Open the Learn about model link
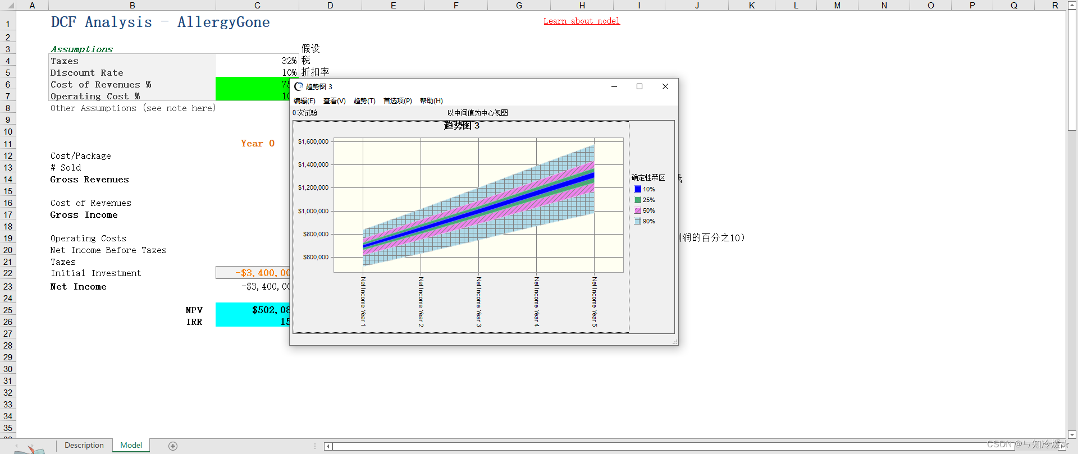The width and height of the screenshot is (1078, 454). pyautogui.click(x=582, y=21)
